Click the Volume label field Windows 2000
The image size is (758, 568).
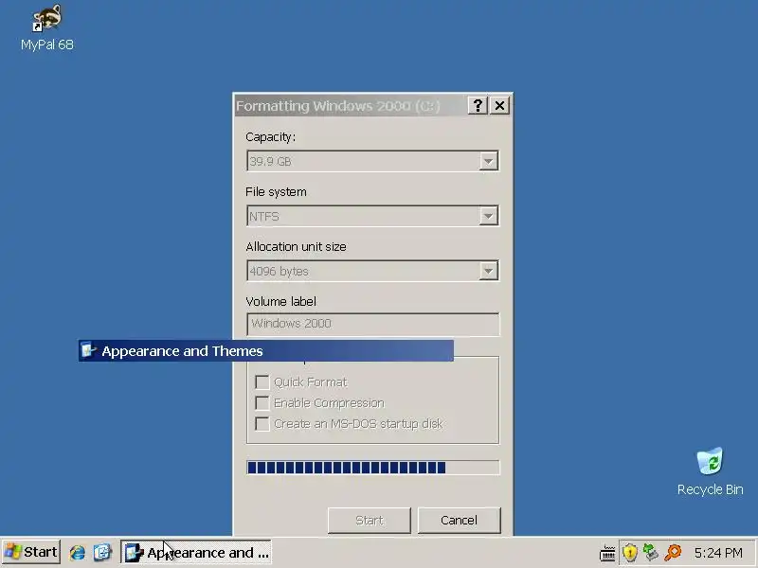pyautogui.click(x=372, y=324)
